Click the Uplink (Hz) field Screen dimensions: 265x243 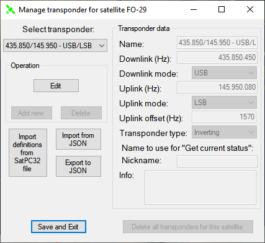tap(217, 87)
